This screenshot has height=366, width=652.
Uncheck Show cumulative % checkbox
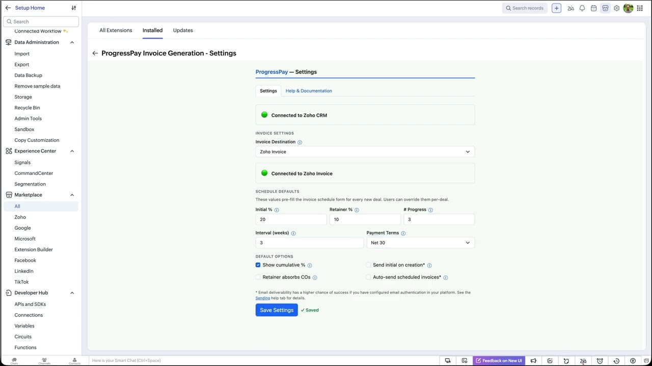pos(258,265)
